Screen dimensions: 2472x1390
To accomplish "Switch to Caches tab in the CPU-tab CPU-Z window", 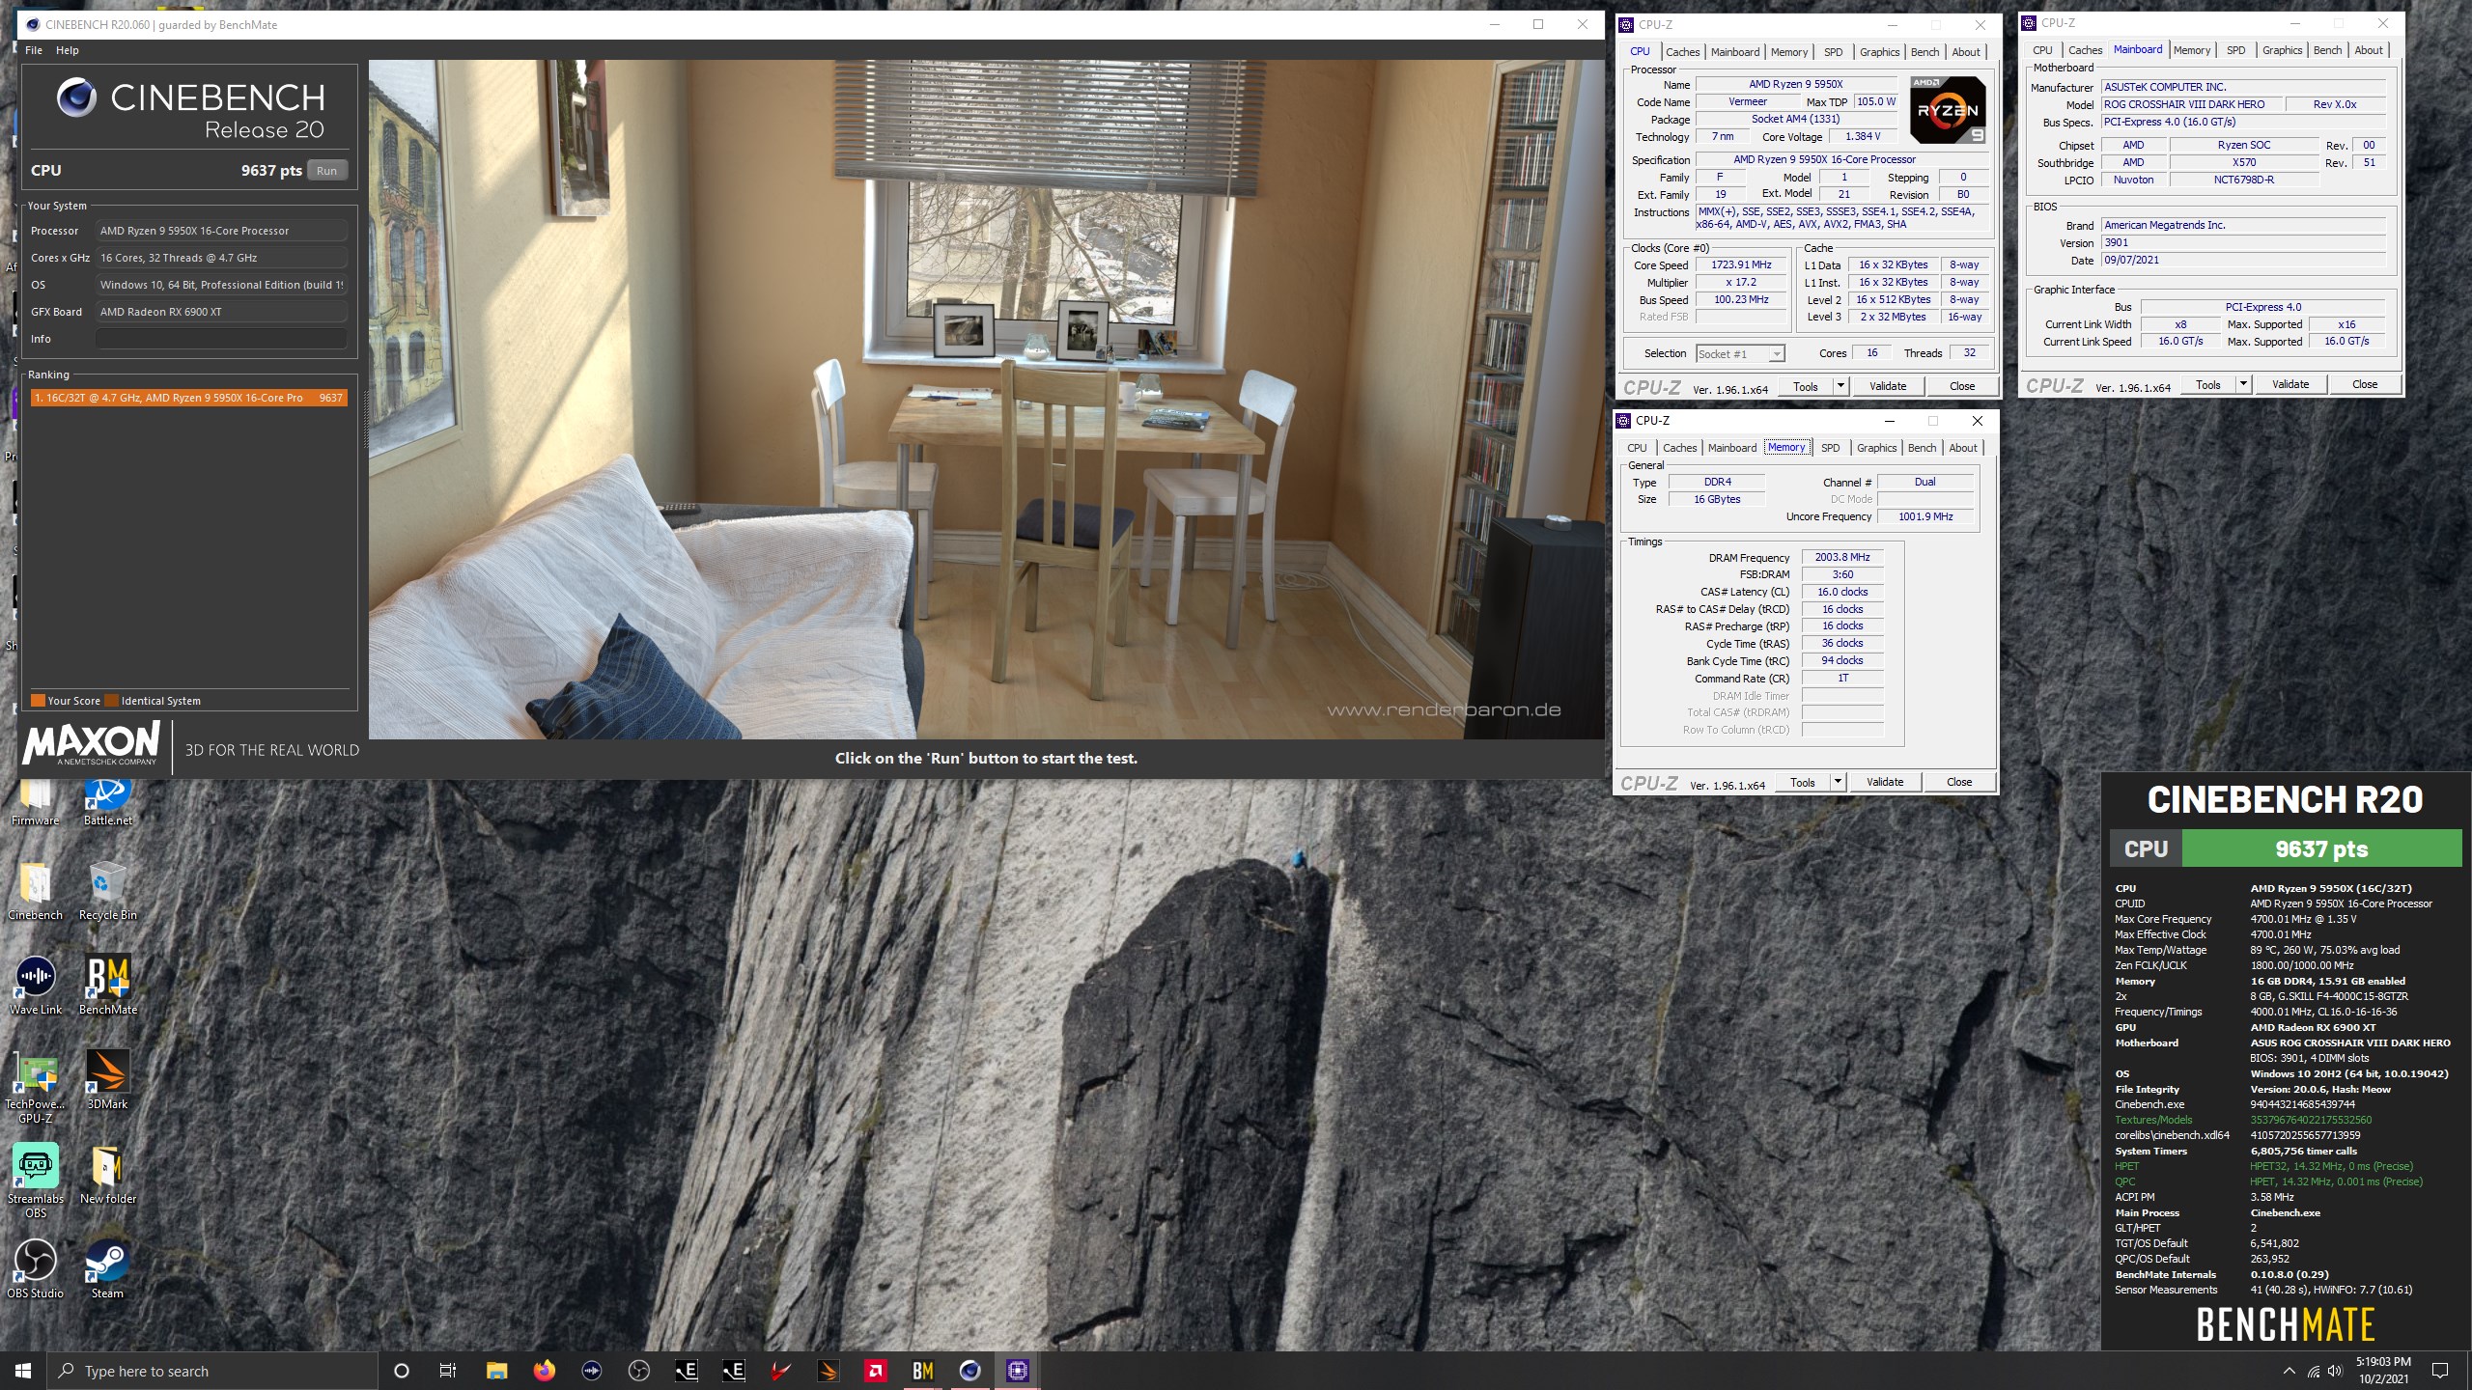I will 1682,52.
